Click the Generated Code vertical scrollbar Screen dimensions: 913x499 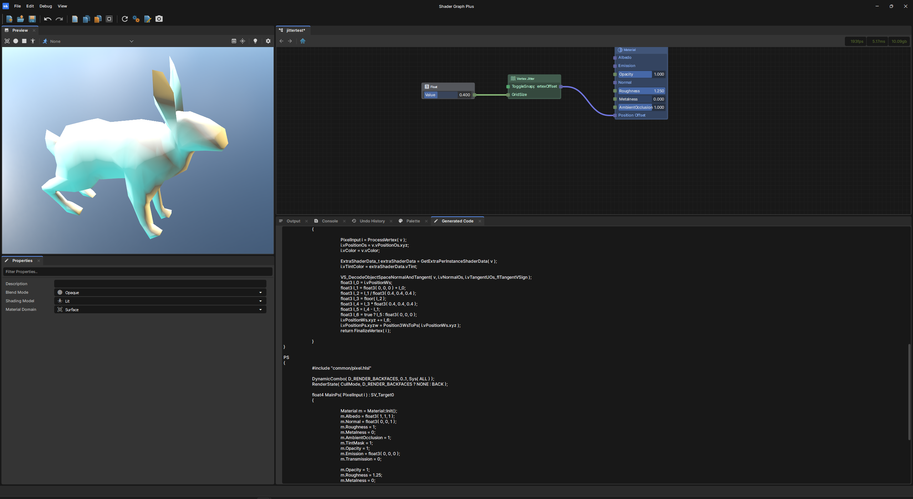909,392
